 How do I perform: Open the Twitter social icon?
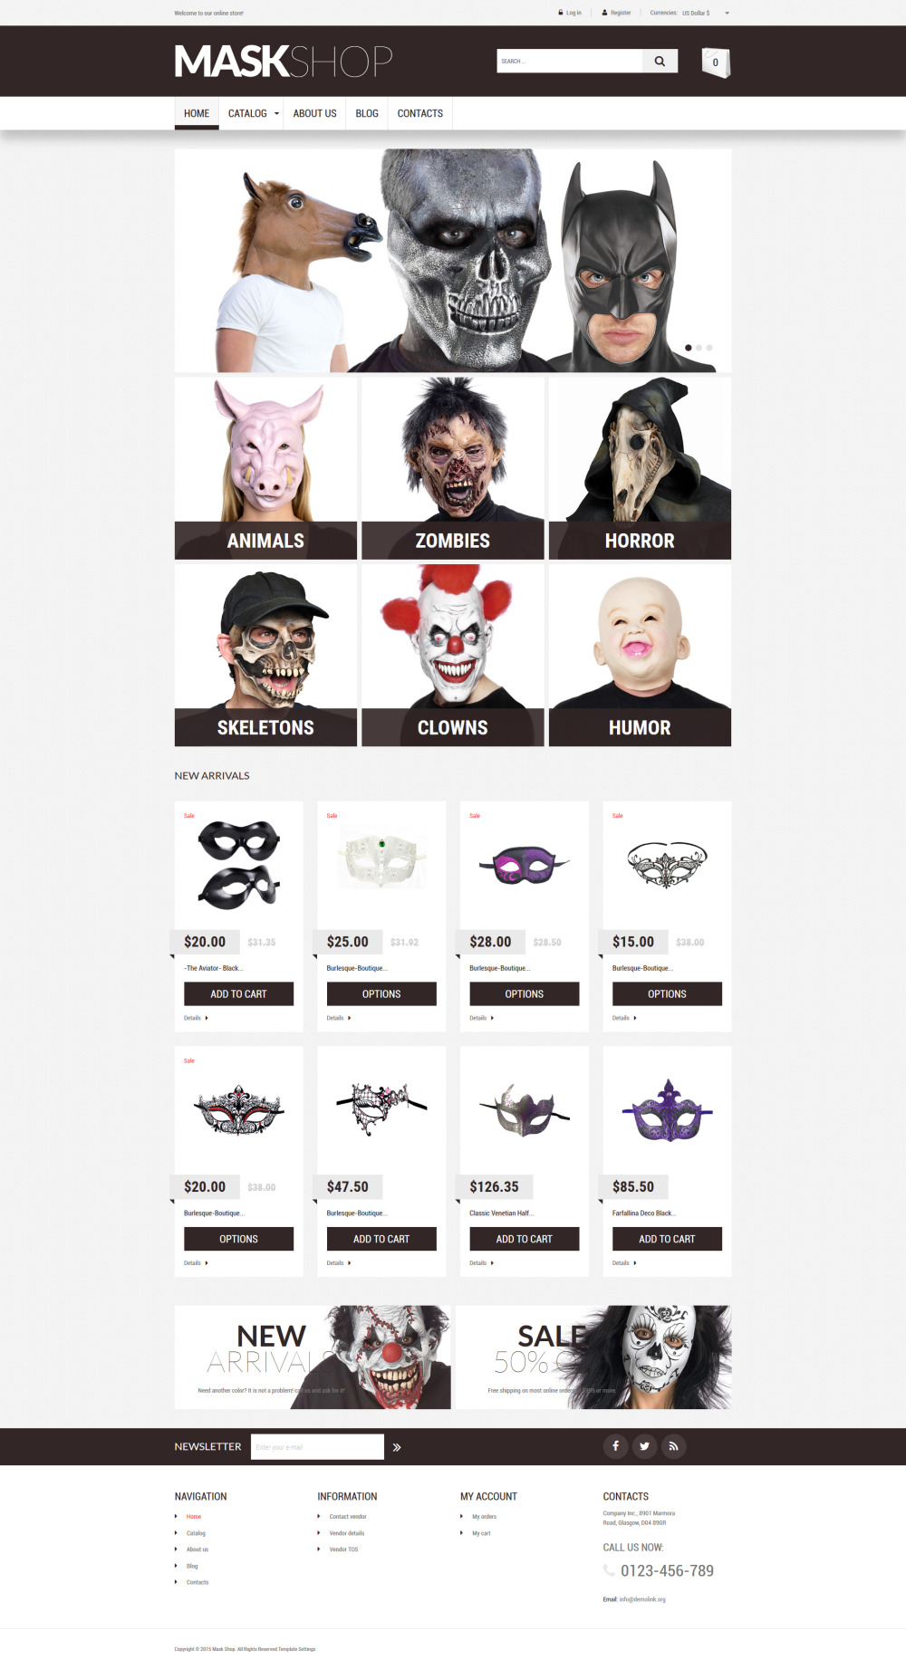(644, 1446)
